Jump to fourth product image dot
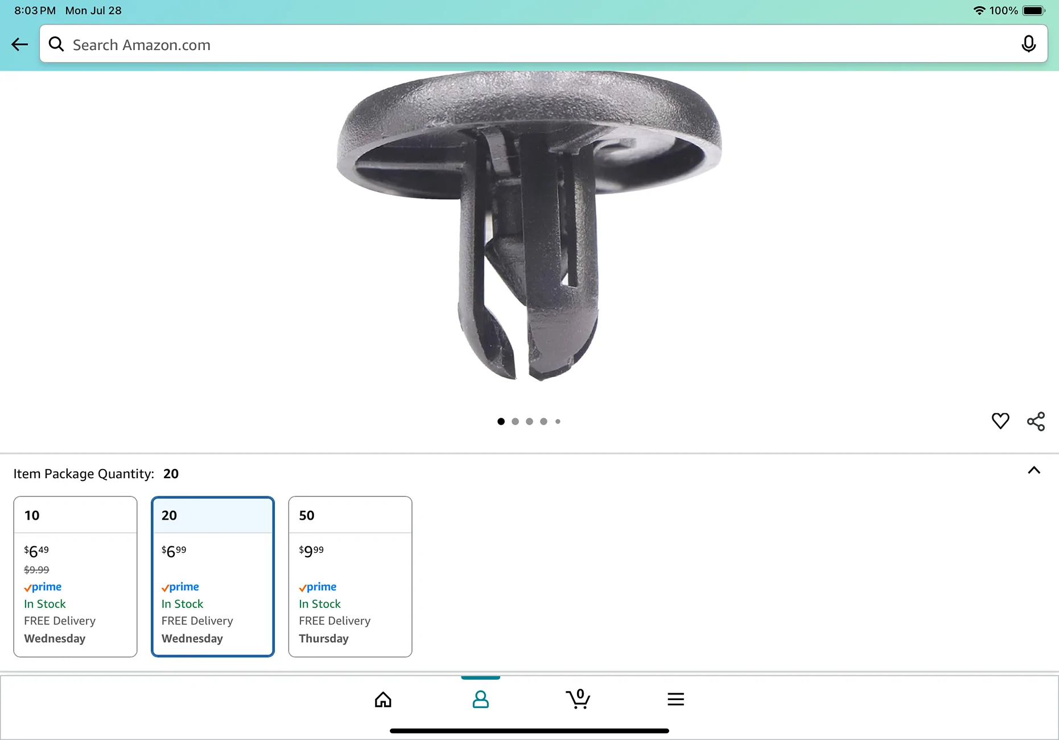1059x740 pixels. tap(543, 422)
